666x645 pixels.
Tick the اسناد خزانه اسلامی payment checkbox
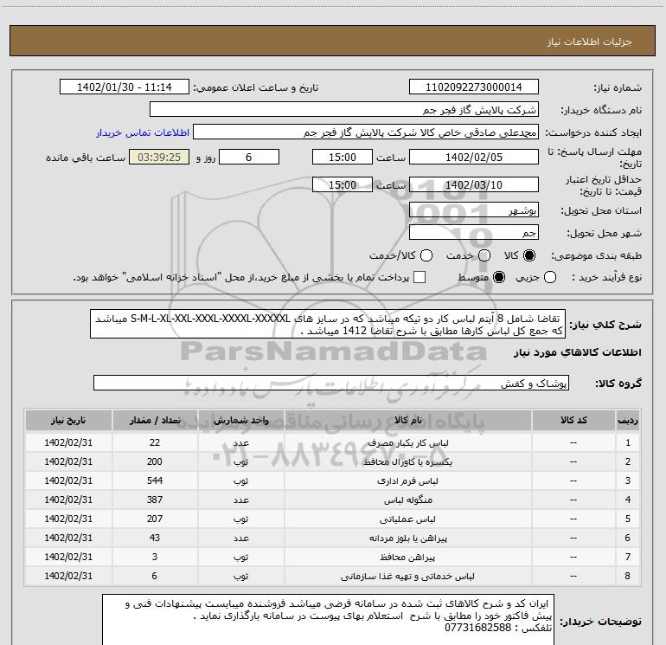pyautogui.click(x=419, y=277)
